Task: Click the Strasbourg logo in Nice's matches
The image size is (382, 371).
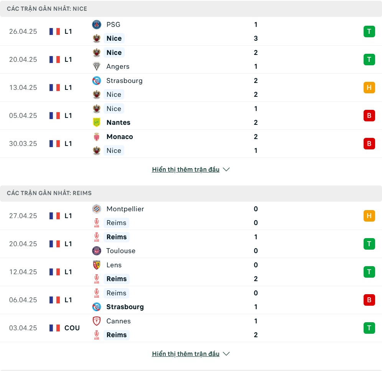Action: [x=97, y=81]
